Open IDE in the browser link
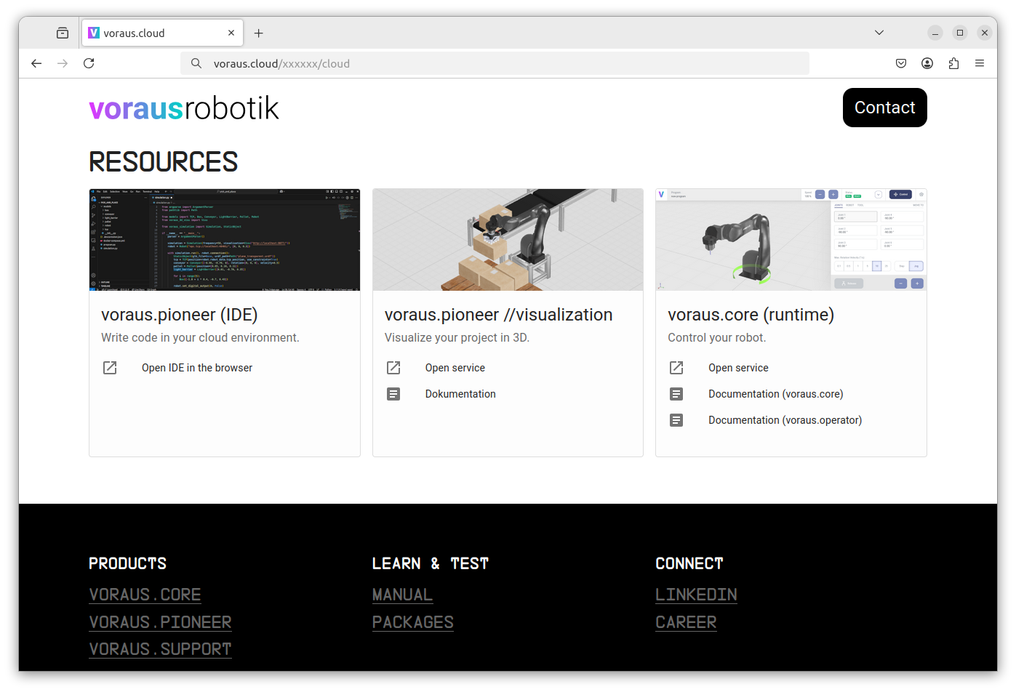The image size is (1016, 692). tap(197, 368)
